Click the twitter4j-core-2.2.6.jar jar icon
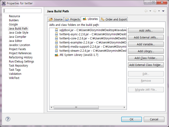This screenshot has width=169, height=127. tap(56, 38)
